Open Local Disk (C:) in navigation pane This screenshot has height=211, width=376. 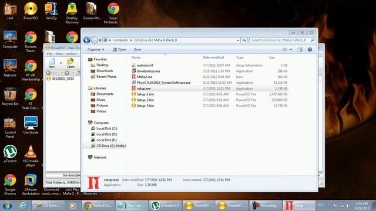(x=107, y=128)
